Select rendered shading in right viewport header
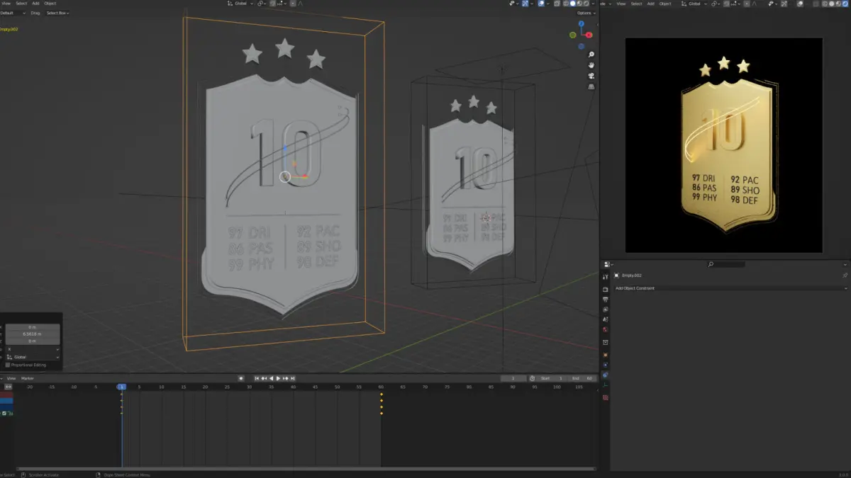 click(845, 4)
